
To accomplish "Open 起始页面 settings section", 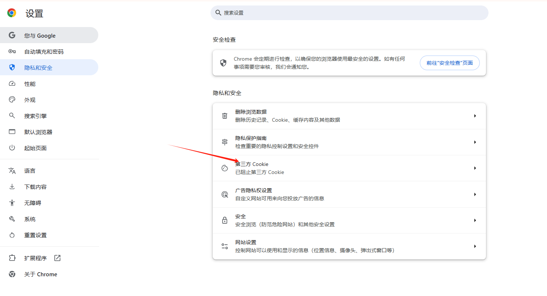I will coord(49,148).
